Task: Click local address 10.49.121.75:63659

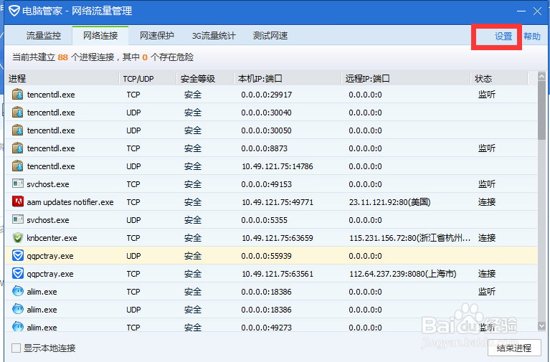Action: click(x=278, y=238)
